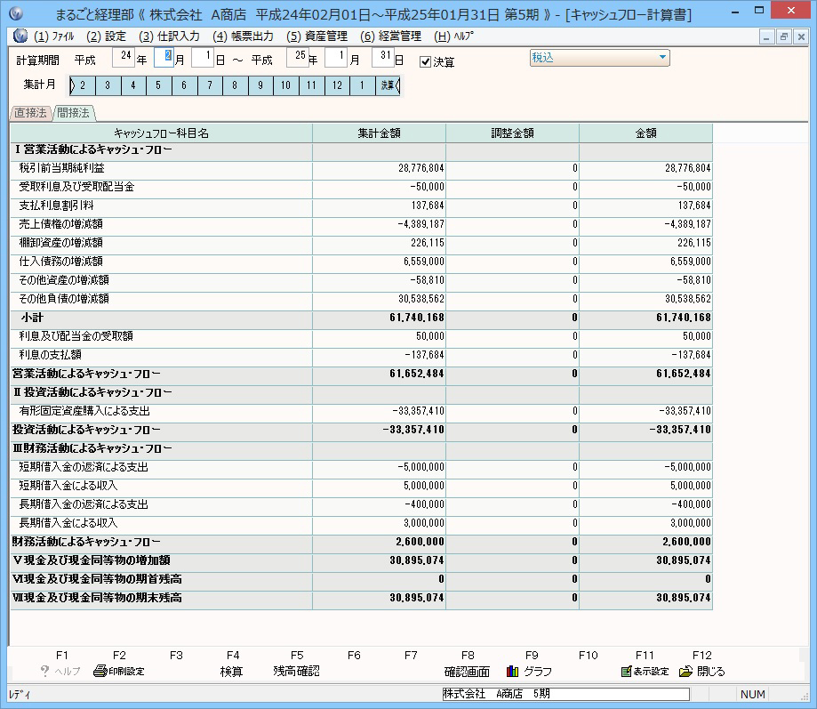Click the NUM indicator in status bar
The height and width of the screenshot is (709, 817).
click(x=752, y=695)
